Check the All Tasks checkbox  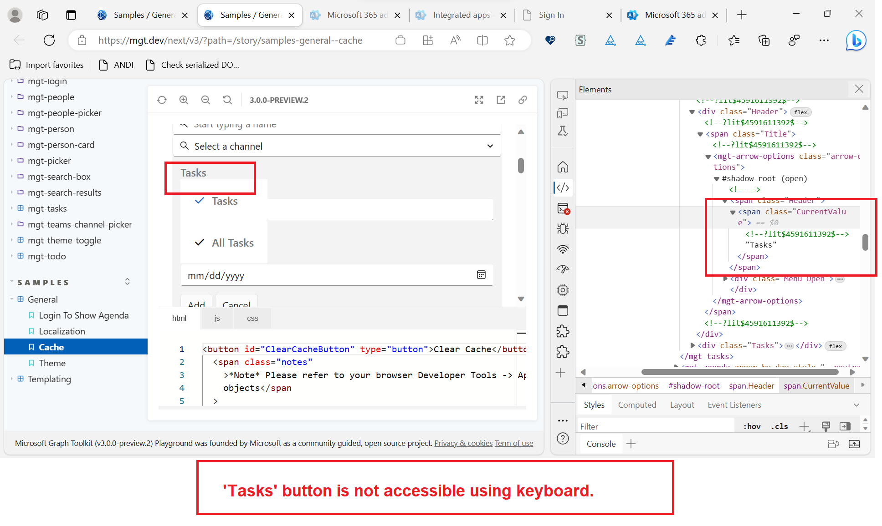tap(199, 242)
